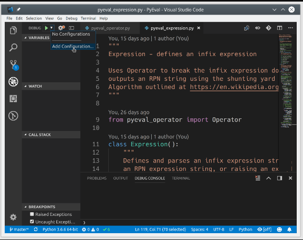Change file encoding UTF-8

pyautogui.click(x=218, y=230)
